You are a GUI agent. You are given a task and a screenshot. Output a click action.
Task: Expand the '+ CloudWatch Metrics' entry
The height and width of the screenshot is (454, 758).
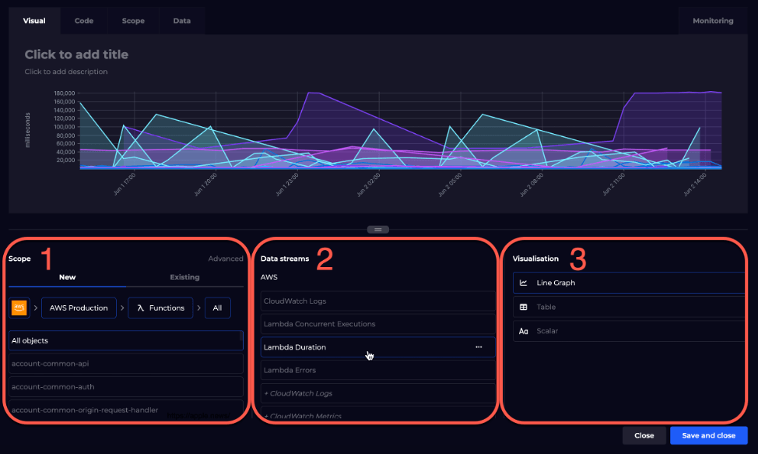click(350, 416)
